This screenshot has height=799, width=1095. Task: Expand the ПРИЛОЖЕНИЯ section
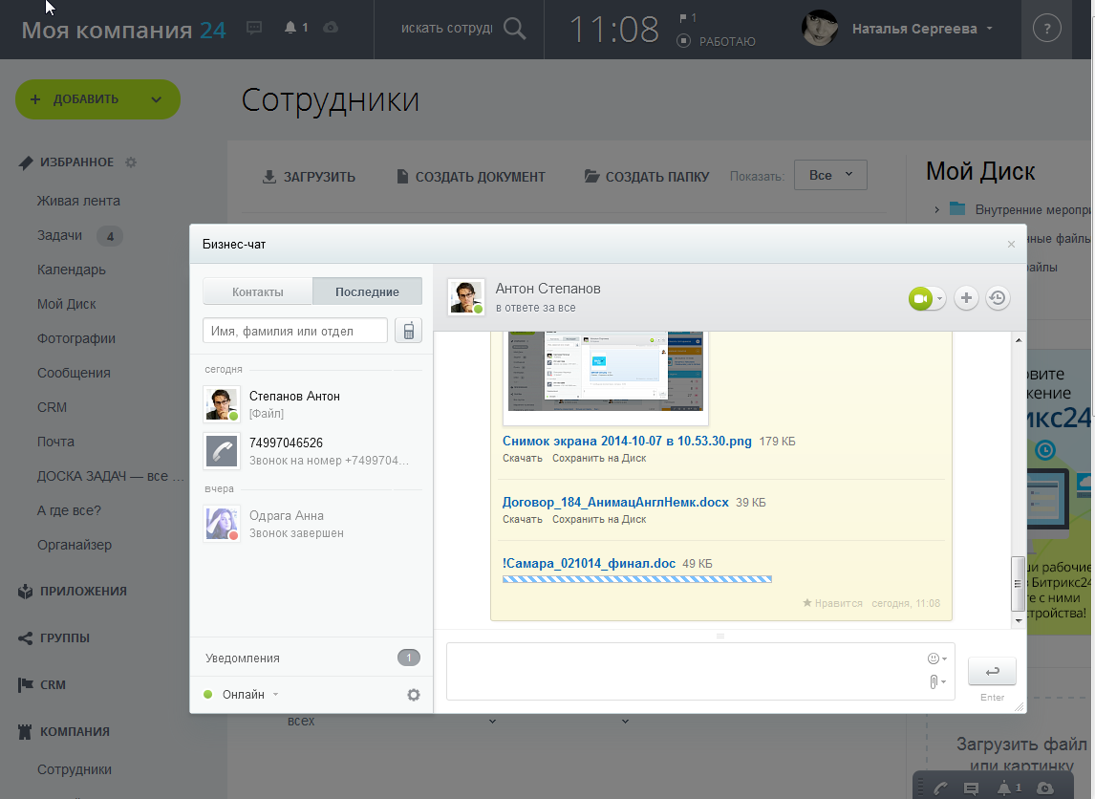(x=73, y=591)
